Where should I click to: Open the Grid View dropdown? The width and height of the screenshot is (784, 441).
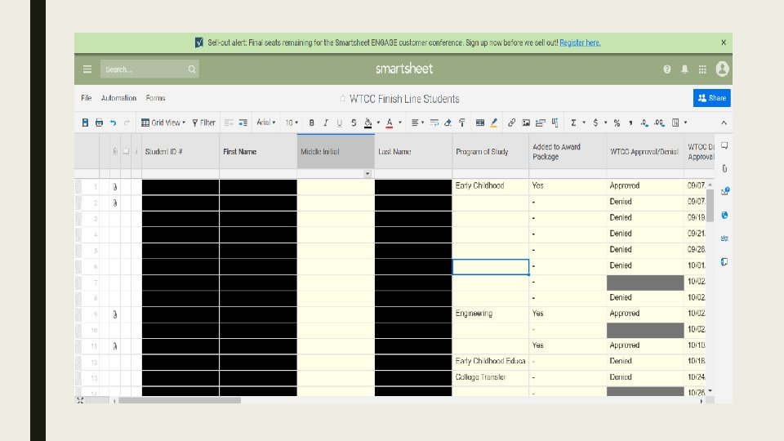pos(163,122)
